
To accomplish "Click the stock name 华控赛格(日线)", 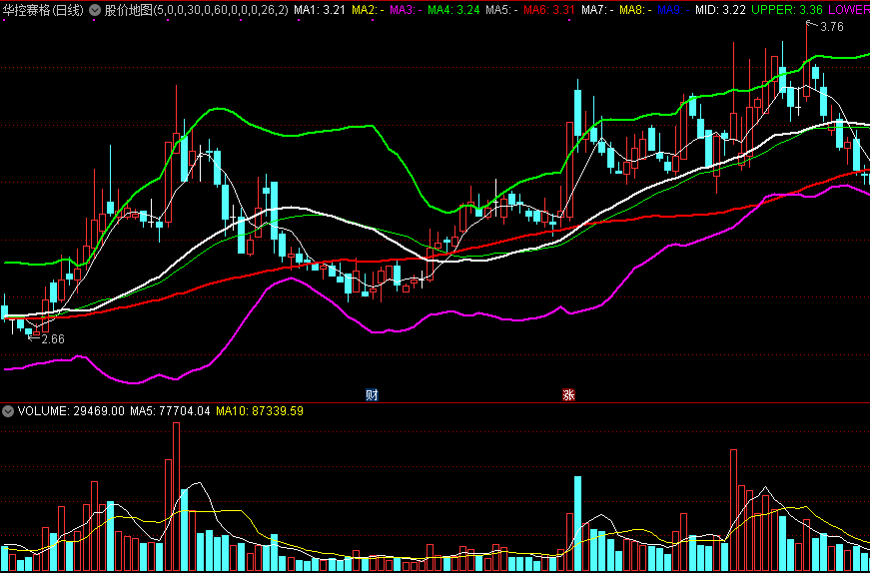I will pos(43,10).
